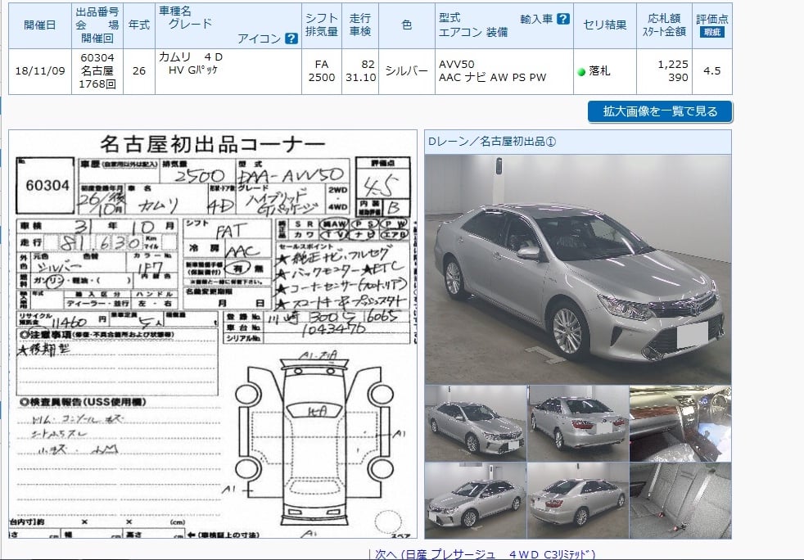Open the front-left exterior thumbnail in bottom row
Viewport: 804px width, 560px height.
pyautogui.click(x=476, y=500)
